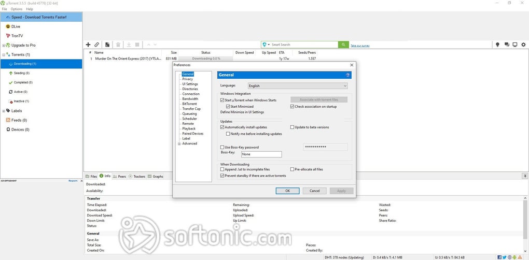
Task: Select Privacy in the preferences tree
Action: 188,79
